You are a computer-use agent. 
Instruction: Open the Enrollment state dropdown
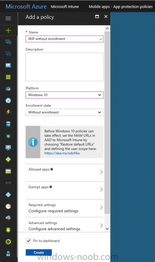pyautogui.click(x=65, y=112)
